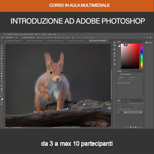Select the Quick Selection tool
Viewport: 154px width, 154px height.
pyautogui.click(x=2, y=51)
